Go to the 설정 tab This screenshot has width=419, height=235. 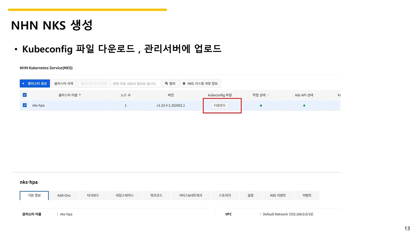click(250, 196)
